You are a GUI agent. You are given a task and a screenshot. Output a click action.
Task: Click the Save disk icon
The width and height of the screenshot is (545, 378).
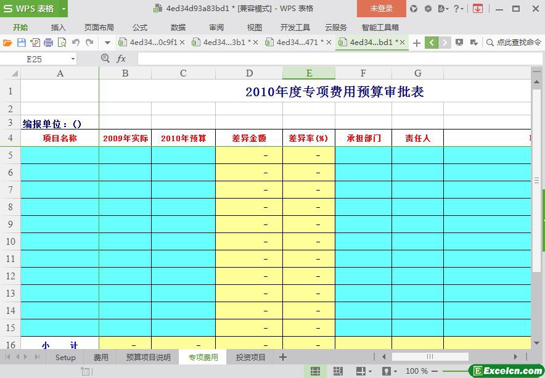21,43
